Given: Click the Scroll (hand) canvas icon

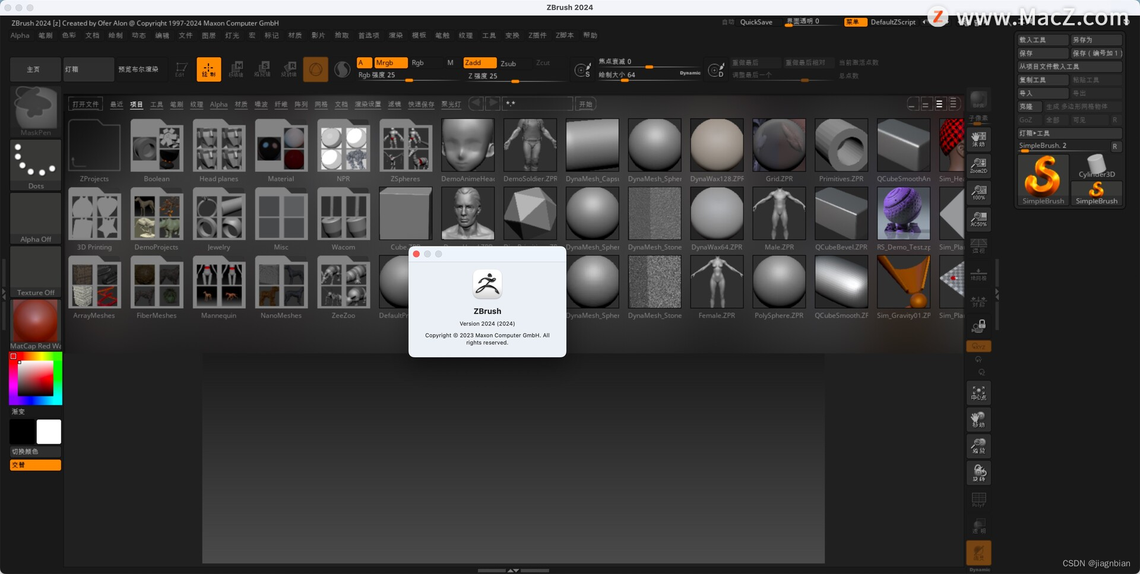Looking at the screenshot, I should pyautogui.click(x=978, y=139).
